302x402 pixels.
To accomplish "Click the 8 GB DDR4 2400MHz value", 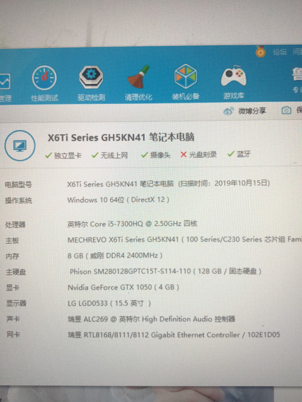I will (x=115, y=256).
